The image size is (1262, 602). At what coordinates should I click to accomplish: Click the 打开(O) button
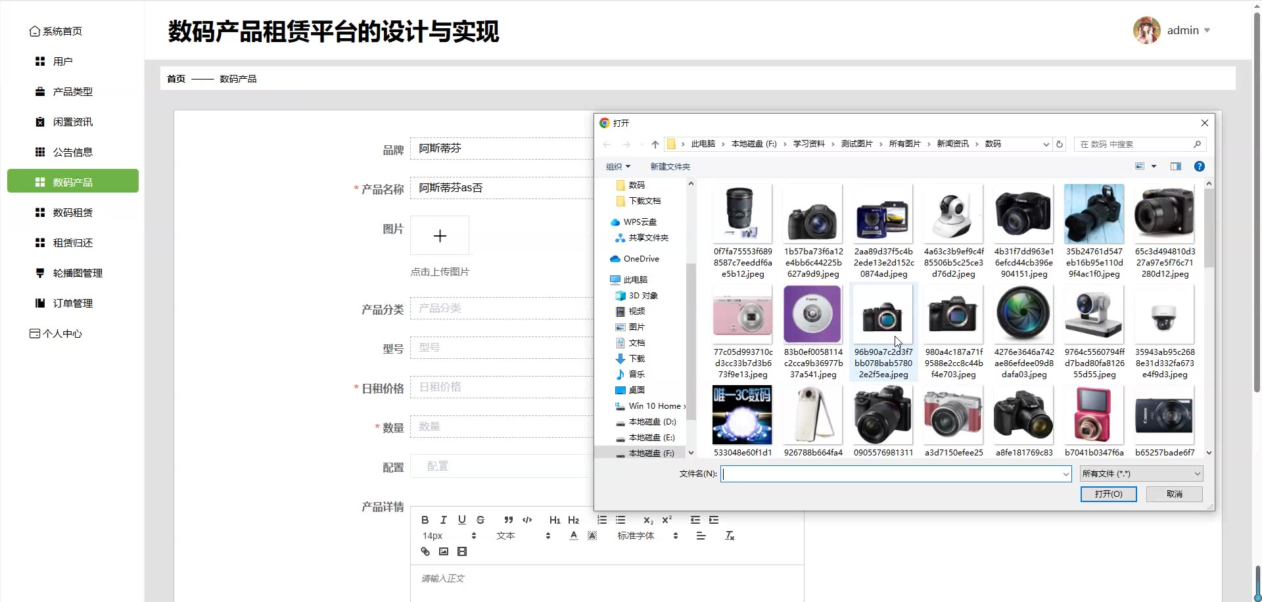1108,494
